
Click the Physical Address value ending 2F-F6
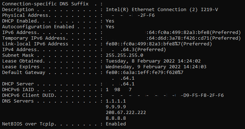pos(130,15)
